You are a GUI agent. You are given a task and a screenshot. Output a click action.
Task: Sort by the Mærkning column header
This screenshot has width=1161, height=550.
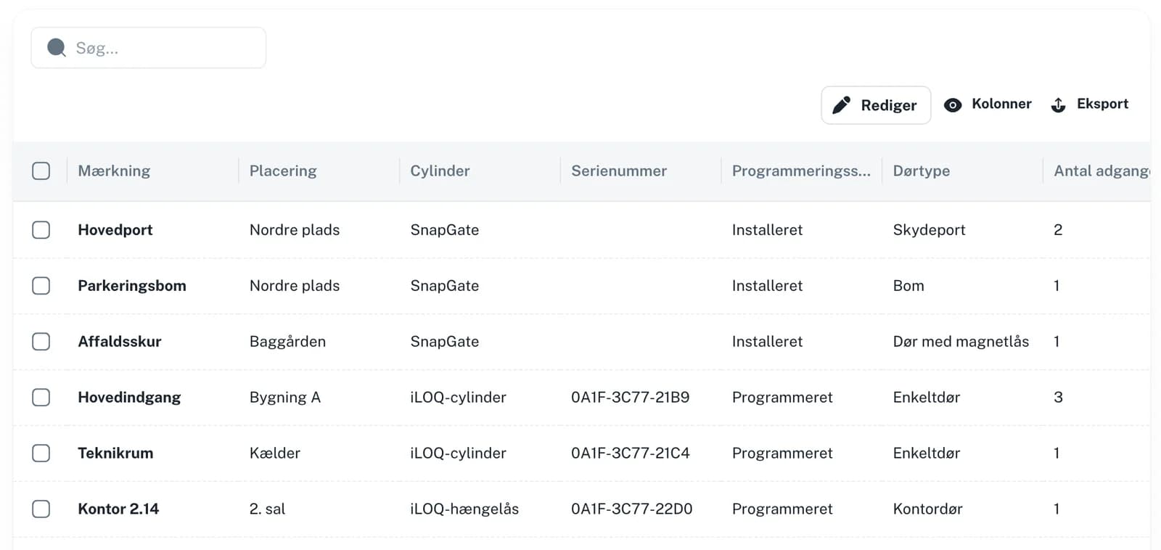[x=114, y=171]
